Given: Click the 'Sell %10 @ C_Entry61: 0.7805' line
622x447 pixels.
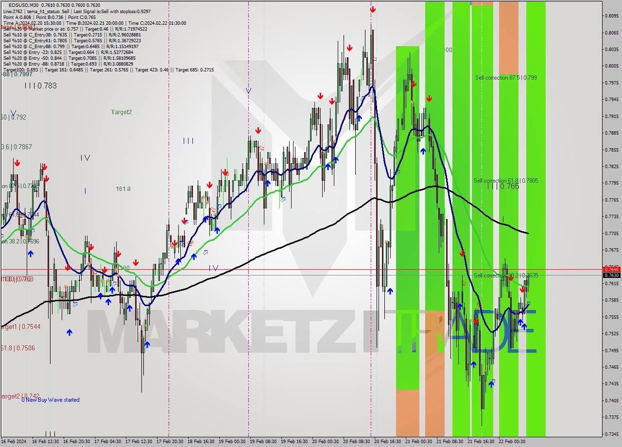Looking at the screenshot, I should (x=72, y=40).
